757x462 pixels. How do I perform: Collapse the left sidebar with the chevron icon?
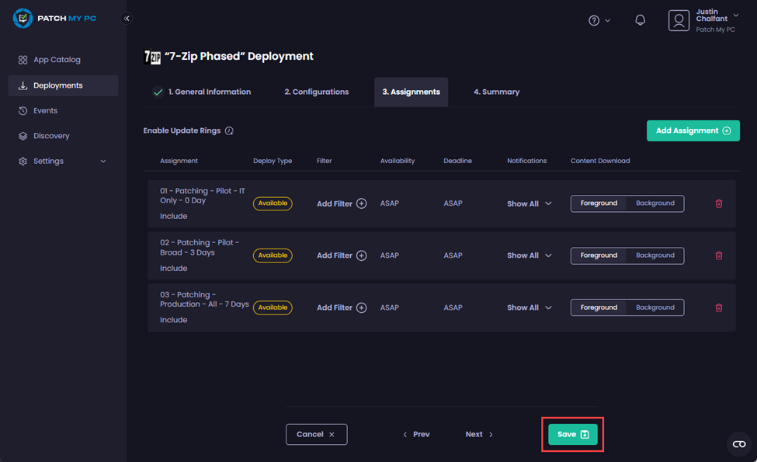point(127,19)
